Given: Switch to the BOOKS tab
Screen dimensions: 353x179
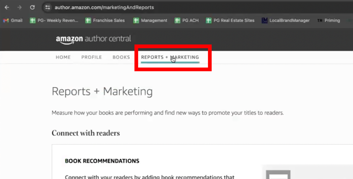Looking at the screenshot, I should tap(121, 57).
